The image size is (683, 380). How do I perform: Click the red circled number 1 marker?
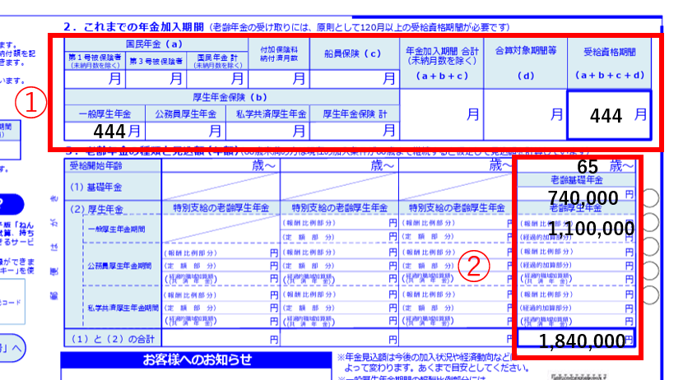30,104
